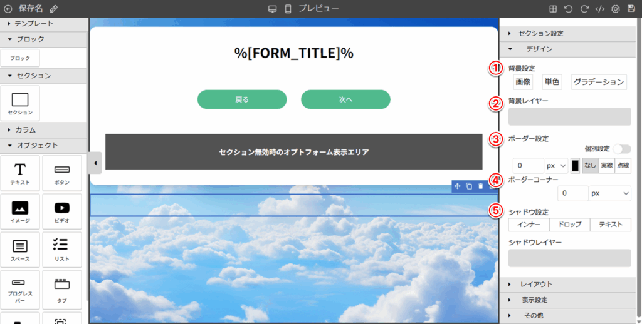
Task: Click the undo icon in top bar
Action: pos(569,9)
